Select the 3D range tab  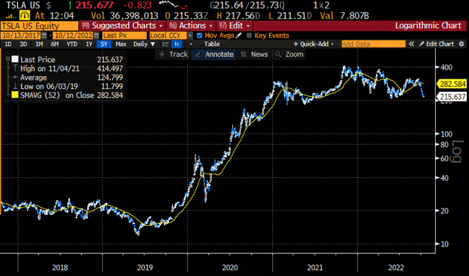(x=24, y=44)
